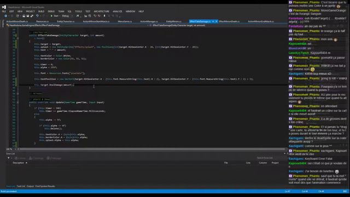Open the ARCHITECTURE menu
Image resolution: width=350 pixels, height=197 pixels.
(x=102, y=11)
